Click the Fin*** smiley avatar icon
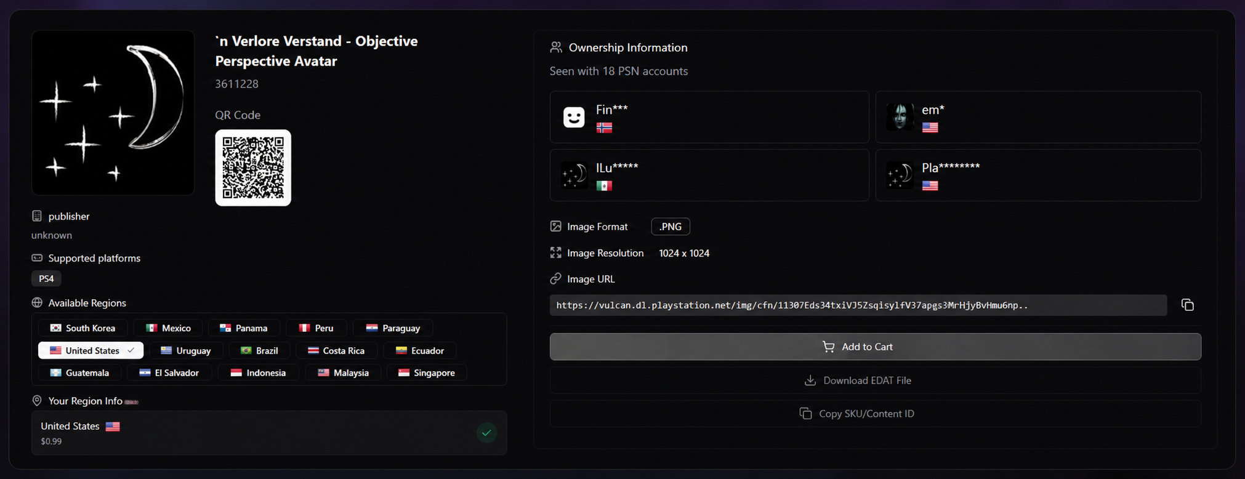Viewport: 1245px width, 479px height. click(x=574, y=117)
